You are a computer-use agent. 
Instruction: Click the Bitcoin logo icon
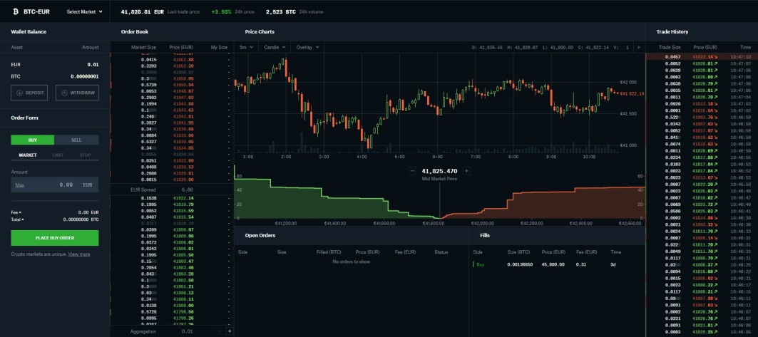pos(16,11)
